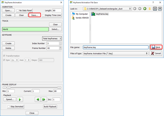Enable the No Data Read checkbox
The width and height of the screenshot is (164, 116).
[x=18, y=11]
